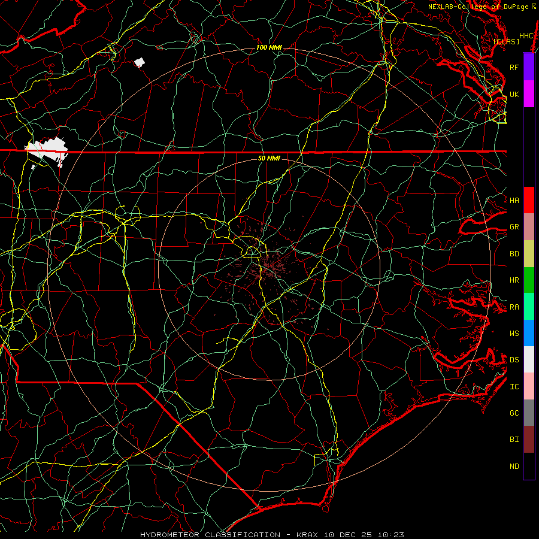Click the NEXLAB-College of DuPage credit text

click(x=479, y=7)
